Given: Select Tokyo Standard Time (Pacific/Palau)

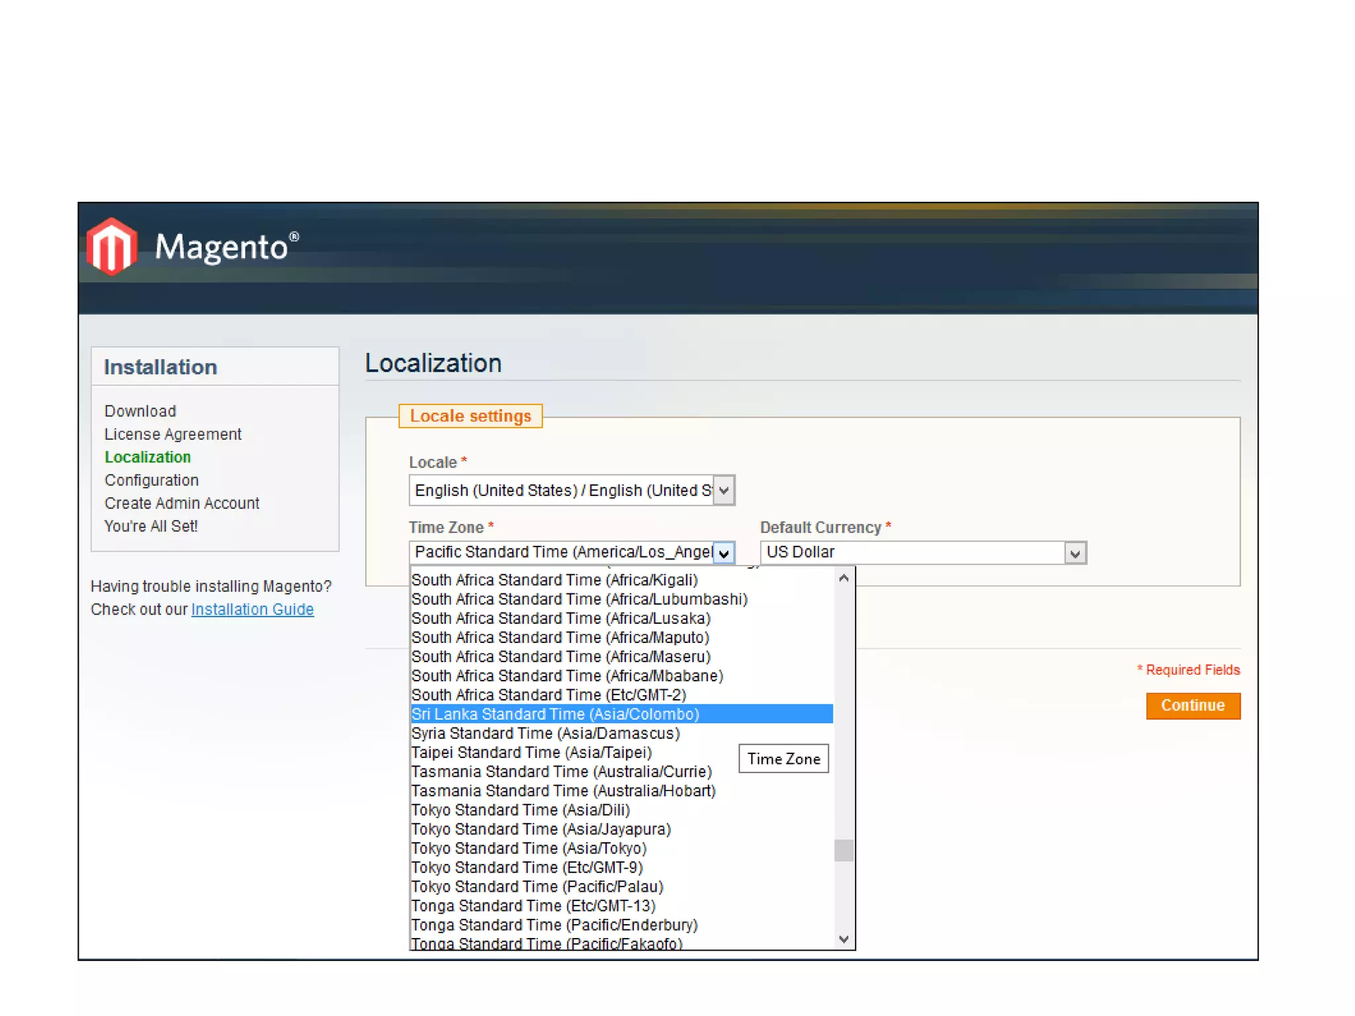Looking at the screenshot, I should click(x=537, y=887).
